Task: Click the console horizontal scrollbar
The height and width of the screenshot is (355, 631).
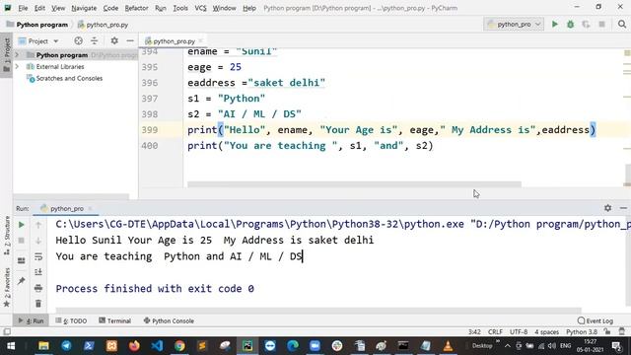Action: point(318,311)
